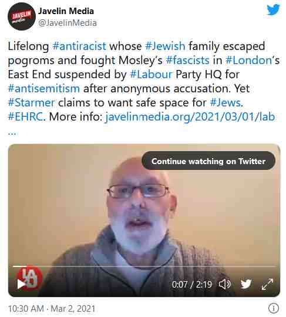Visit the javelinmedia.org article link
Screen dimensions: 286x317
point(190,116)
